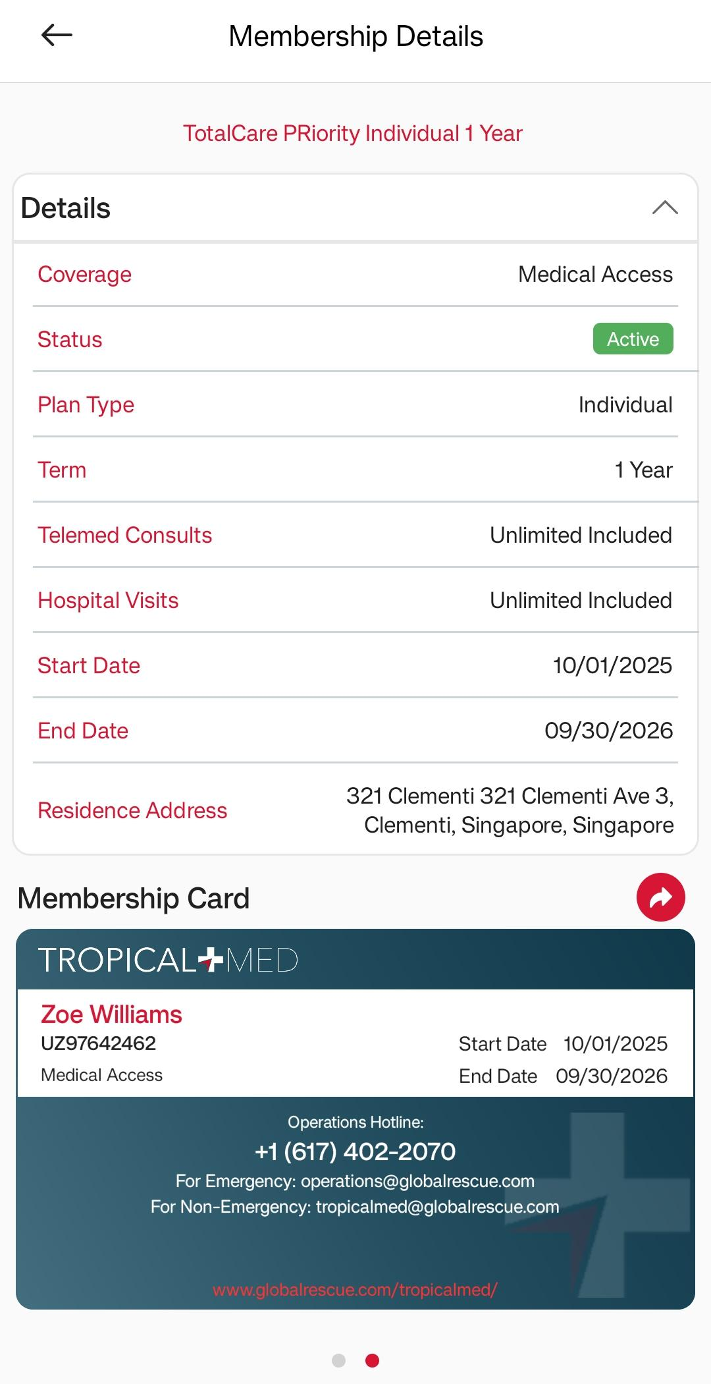Tap the back arrow icon
Image resolution: width=711 pixels, height=1384 pixels.
click(x=57, y=36)
